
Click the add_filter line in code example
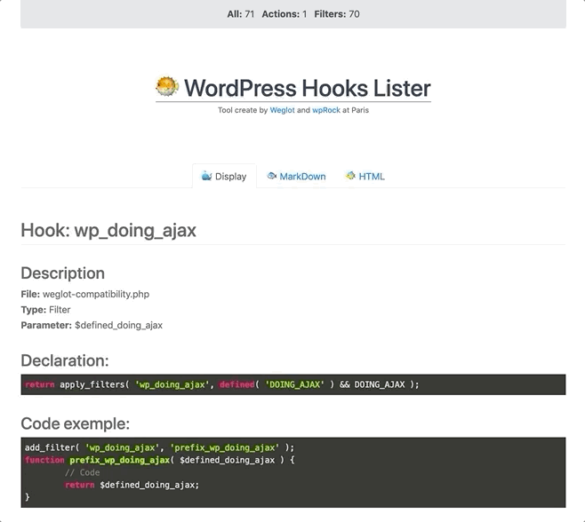160,447
